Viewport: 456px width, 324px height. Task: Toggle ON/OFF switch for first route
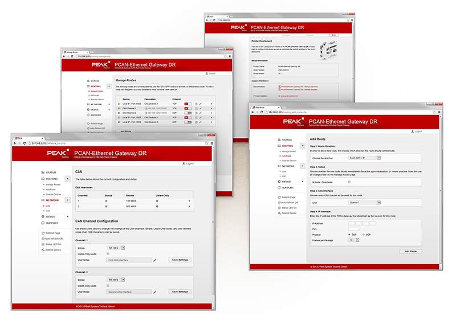(188, 104)
